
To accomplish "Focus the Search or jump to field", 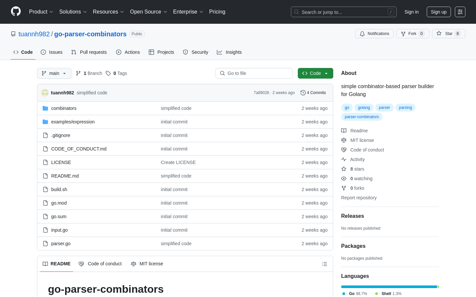I will click(x=344, y=12).
